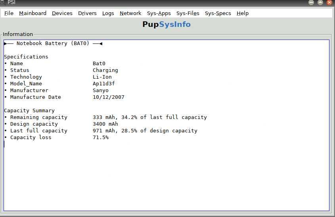Click the Capacity Summary section heading
This screenshot has height=217, width=335.
[29, 111]
